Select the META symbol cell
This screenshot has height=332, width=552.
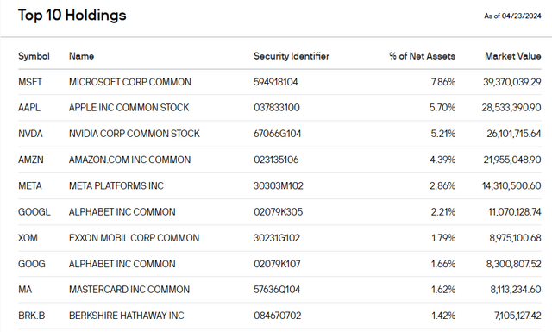[x=30, y=185]
